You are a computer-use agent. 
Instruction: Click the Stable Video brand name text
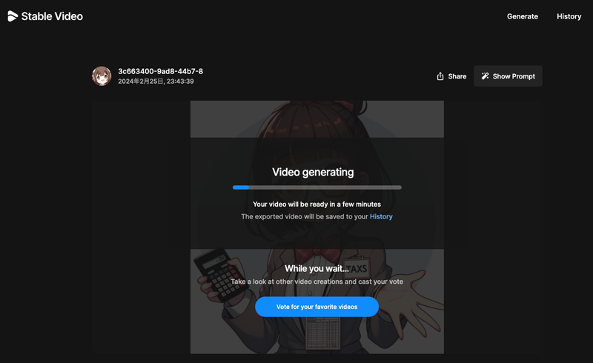point(52,16)
